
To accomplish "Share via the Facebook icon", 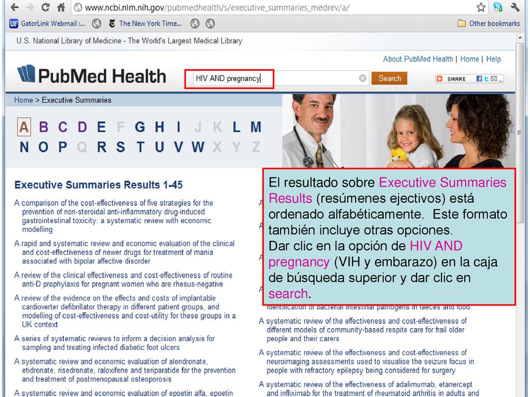I will coord(479,79).
